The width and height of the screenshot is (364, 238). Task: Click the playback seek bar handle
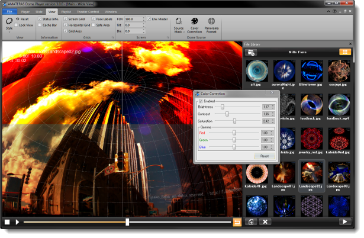point(127,222)
